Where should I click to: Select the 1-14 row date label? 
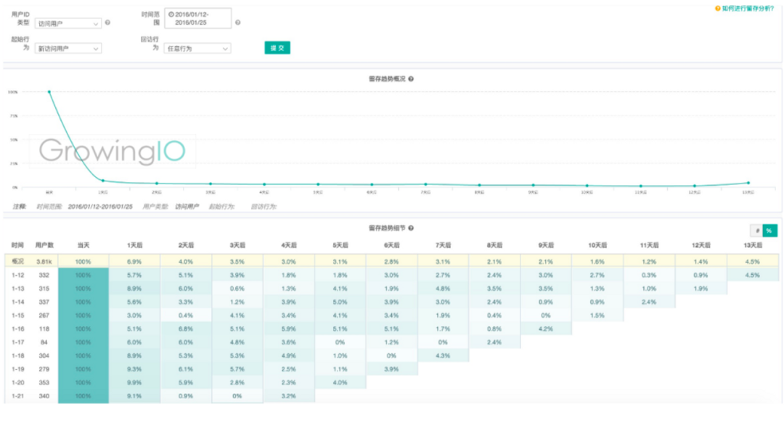pyautogui.click(x=17, y=302)
